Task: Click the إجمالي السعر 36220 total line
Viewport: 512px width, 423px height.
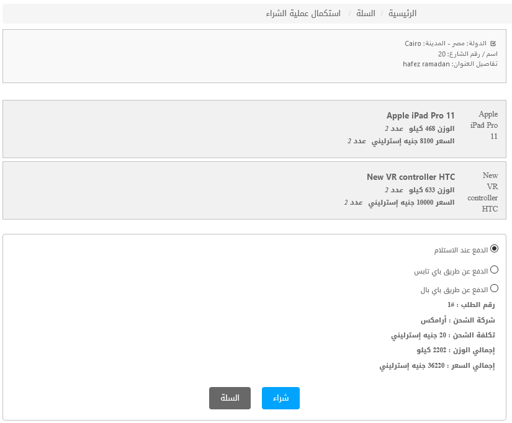Action: click(x=437, y=365)
